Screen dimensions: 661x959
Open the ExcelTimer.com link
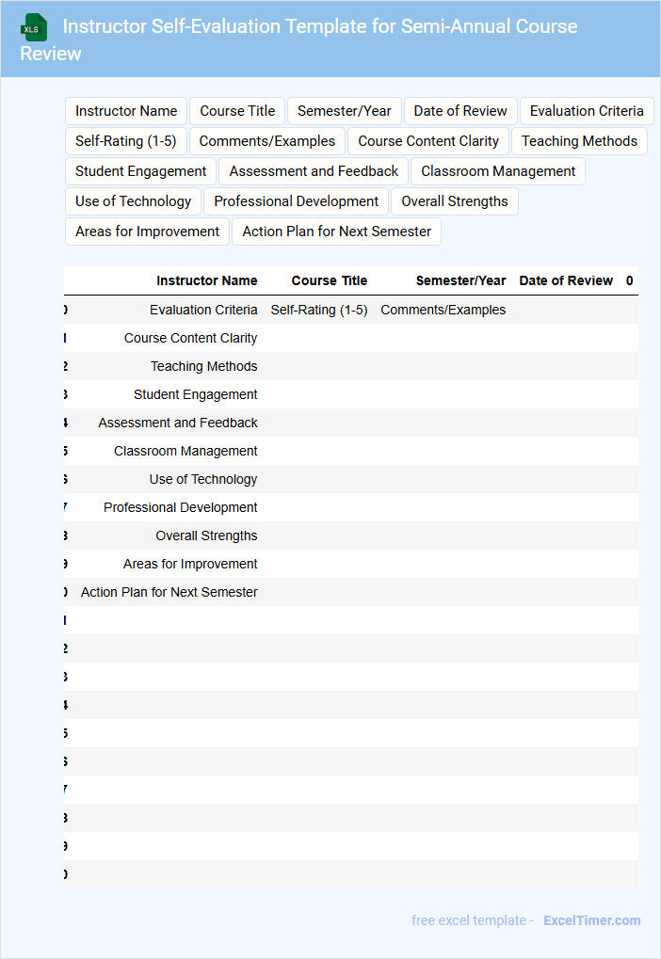tap(592, 920)
